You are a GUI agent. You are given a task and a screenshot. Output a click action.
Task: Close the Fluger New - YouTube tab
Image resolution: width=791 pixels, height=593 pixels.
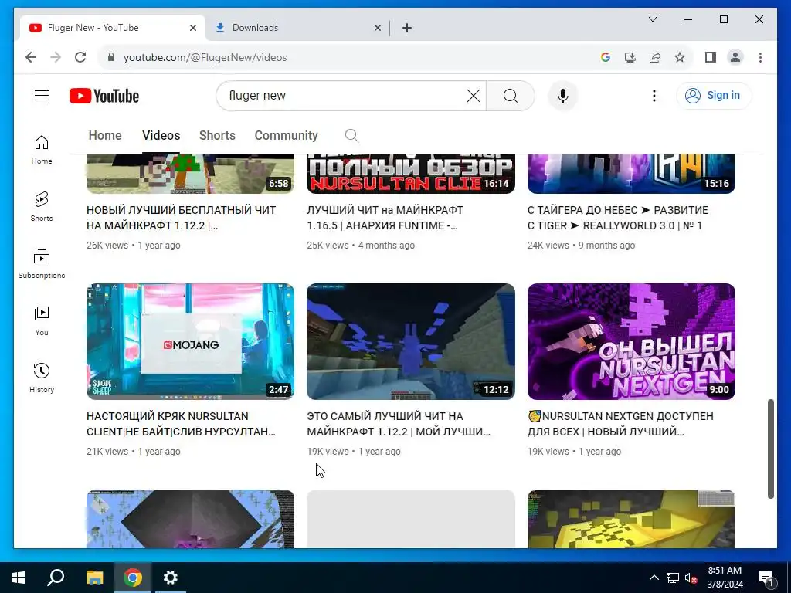click(192, 28)
